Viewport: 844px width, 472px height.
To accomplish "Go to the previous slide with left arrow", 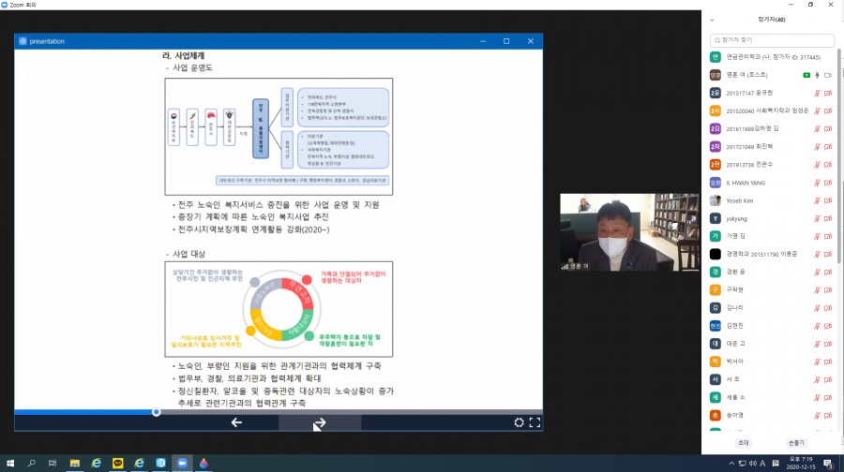I will point(236,422).
